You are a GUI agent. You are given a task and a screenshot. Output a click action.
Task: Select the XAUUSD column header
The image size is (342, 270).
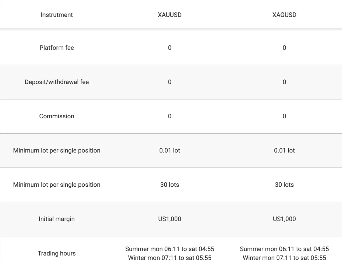tap(170, 15)
